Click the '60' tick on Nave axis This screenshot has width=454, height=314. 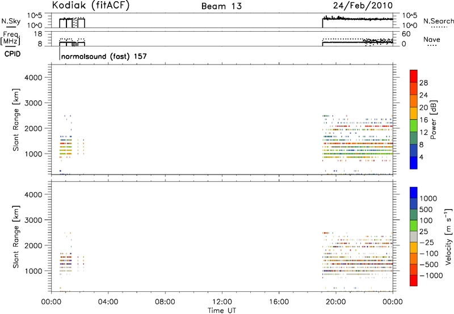(x=406, y=34)
